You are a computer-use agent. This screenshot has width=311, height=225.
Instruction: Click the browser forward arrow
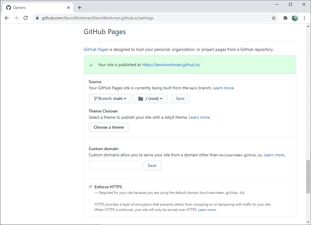[16, 18]
